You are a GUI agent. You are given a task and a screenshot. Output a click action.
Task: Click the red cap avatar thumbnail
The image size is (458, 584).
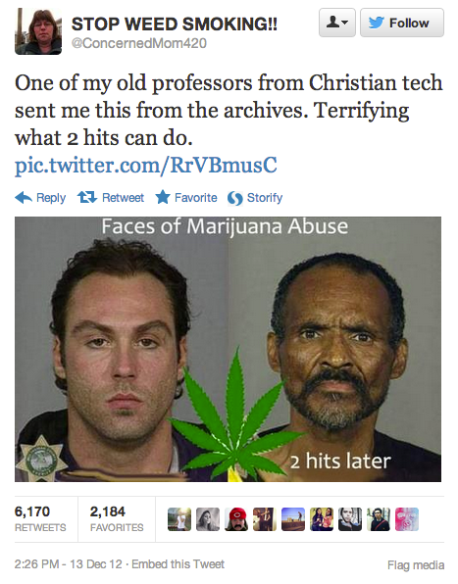(236, 519)
